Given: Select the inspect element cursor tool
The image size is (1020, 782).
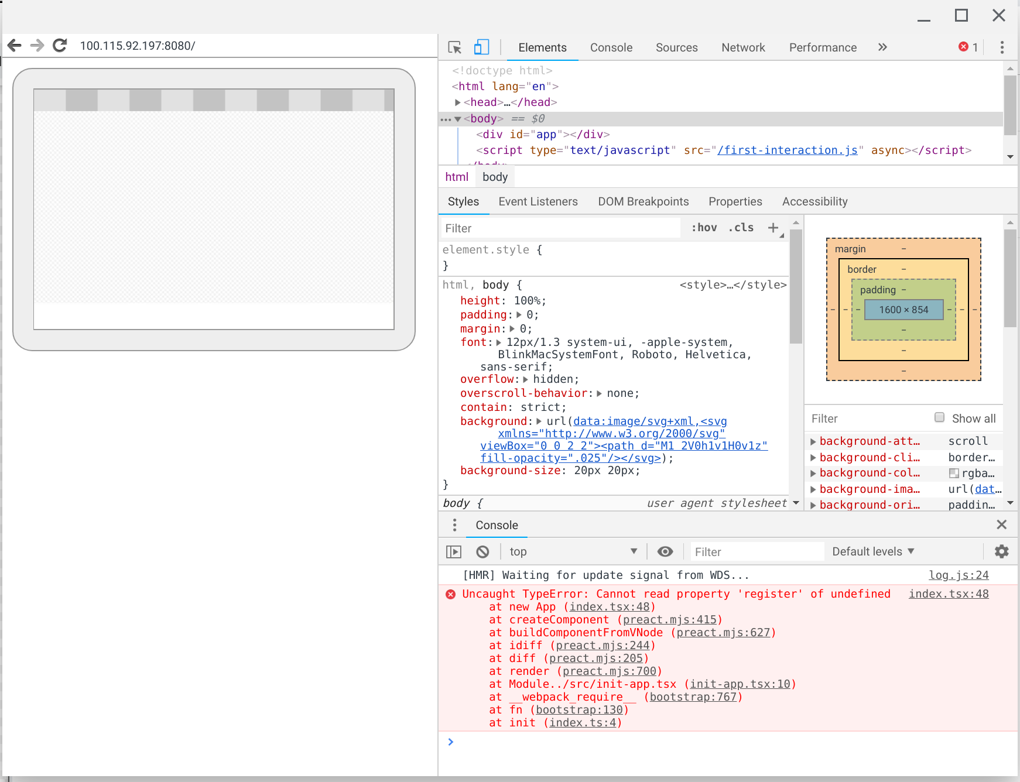Looking at the screenshot, I should click(x=453, y=47).
